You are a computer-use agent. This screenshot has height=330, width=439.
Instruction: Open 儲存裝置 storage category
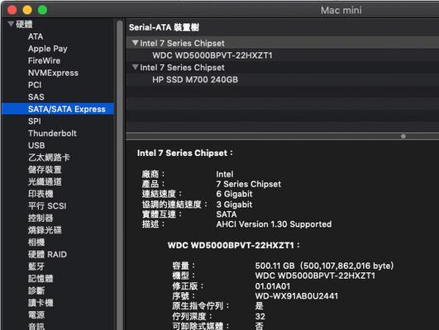[x=45, y=170]
